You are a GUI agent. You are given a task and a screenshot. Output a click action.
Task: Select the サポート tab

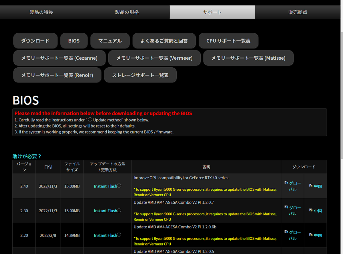(212, 12)
